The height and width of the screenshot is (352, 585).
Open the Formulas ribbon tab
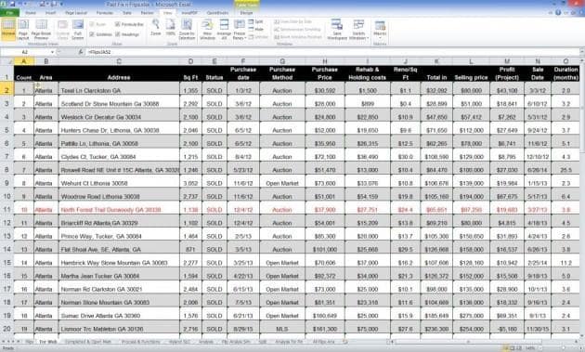point(105,13)
